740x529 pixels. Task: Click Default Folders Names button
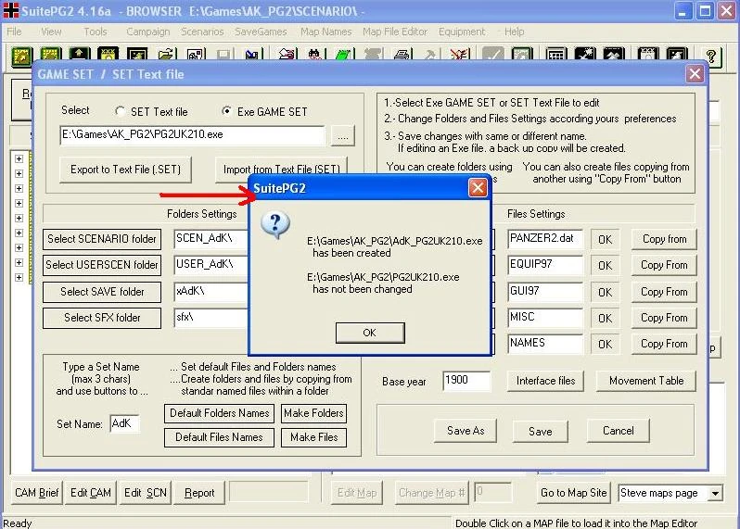coord(220,413)
